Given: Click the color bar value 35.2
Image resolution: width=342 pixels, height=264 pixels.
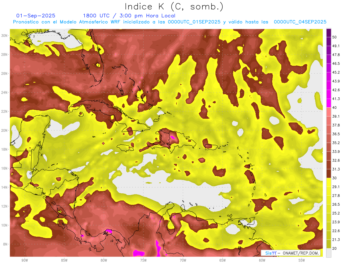Looking at the screenshot, I should click(x=336, y=143).
